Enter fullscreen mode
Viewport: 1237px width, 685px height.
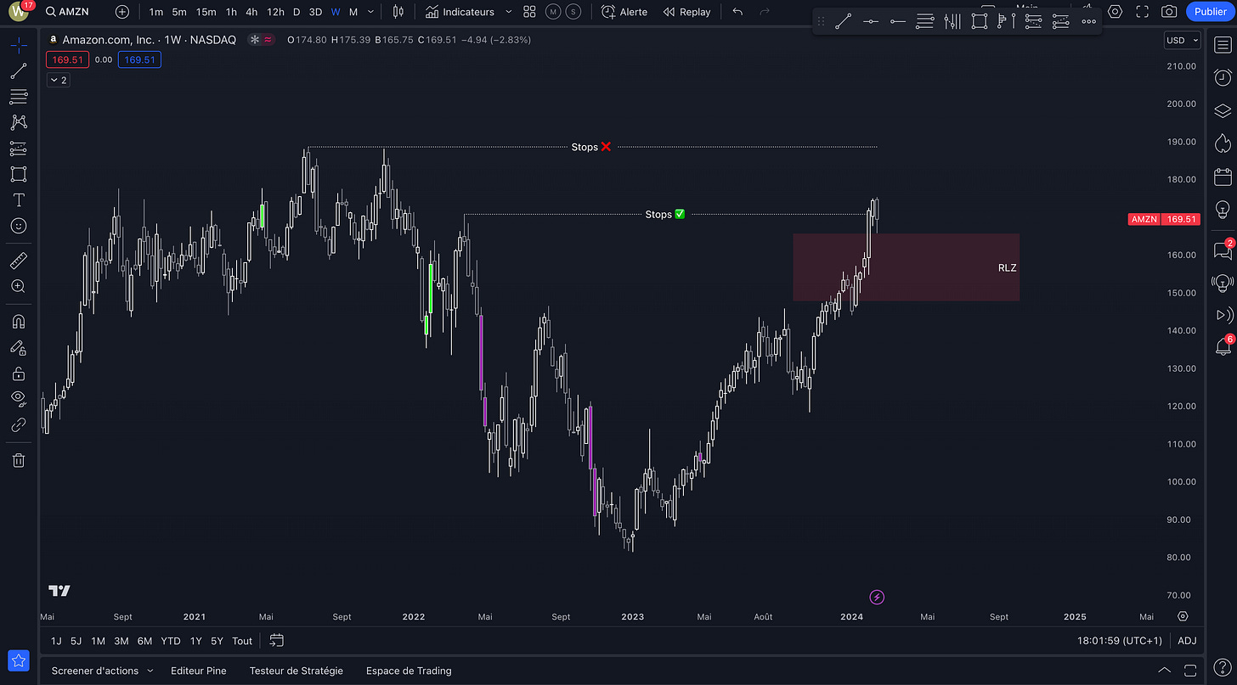(x=1143, y=11)
